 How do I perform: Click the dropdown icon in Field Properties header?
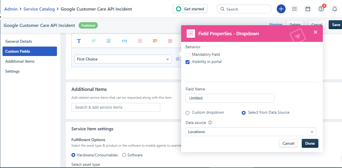coord(191,34)
